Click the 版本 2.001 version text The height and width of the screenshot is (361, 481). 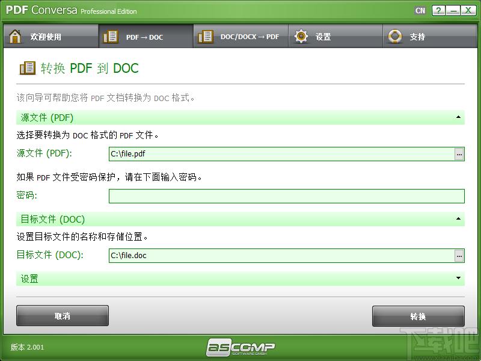(x=27, y=347)
